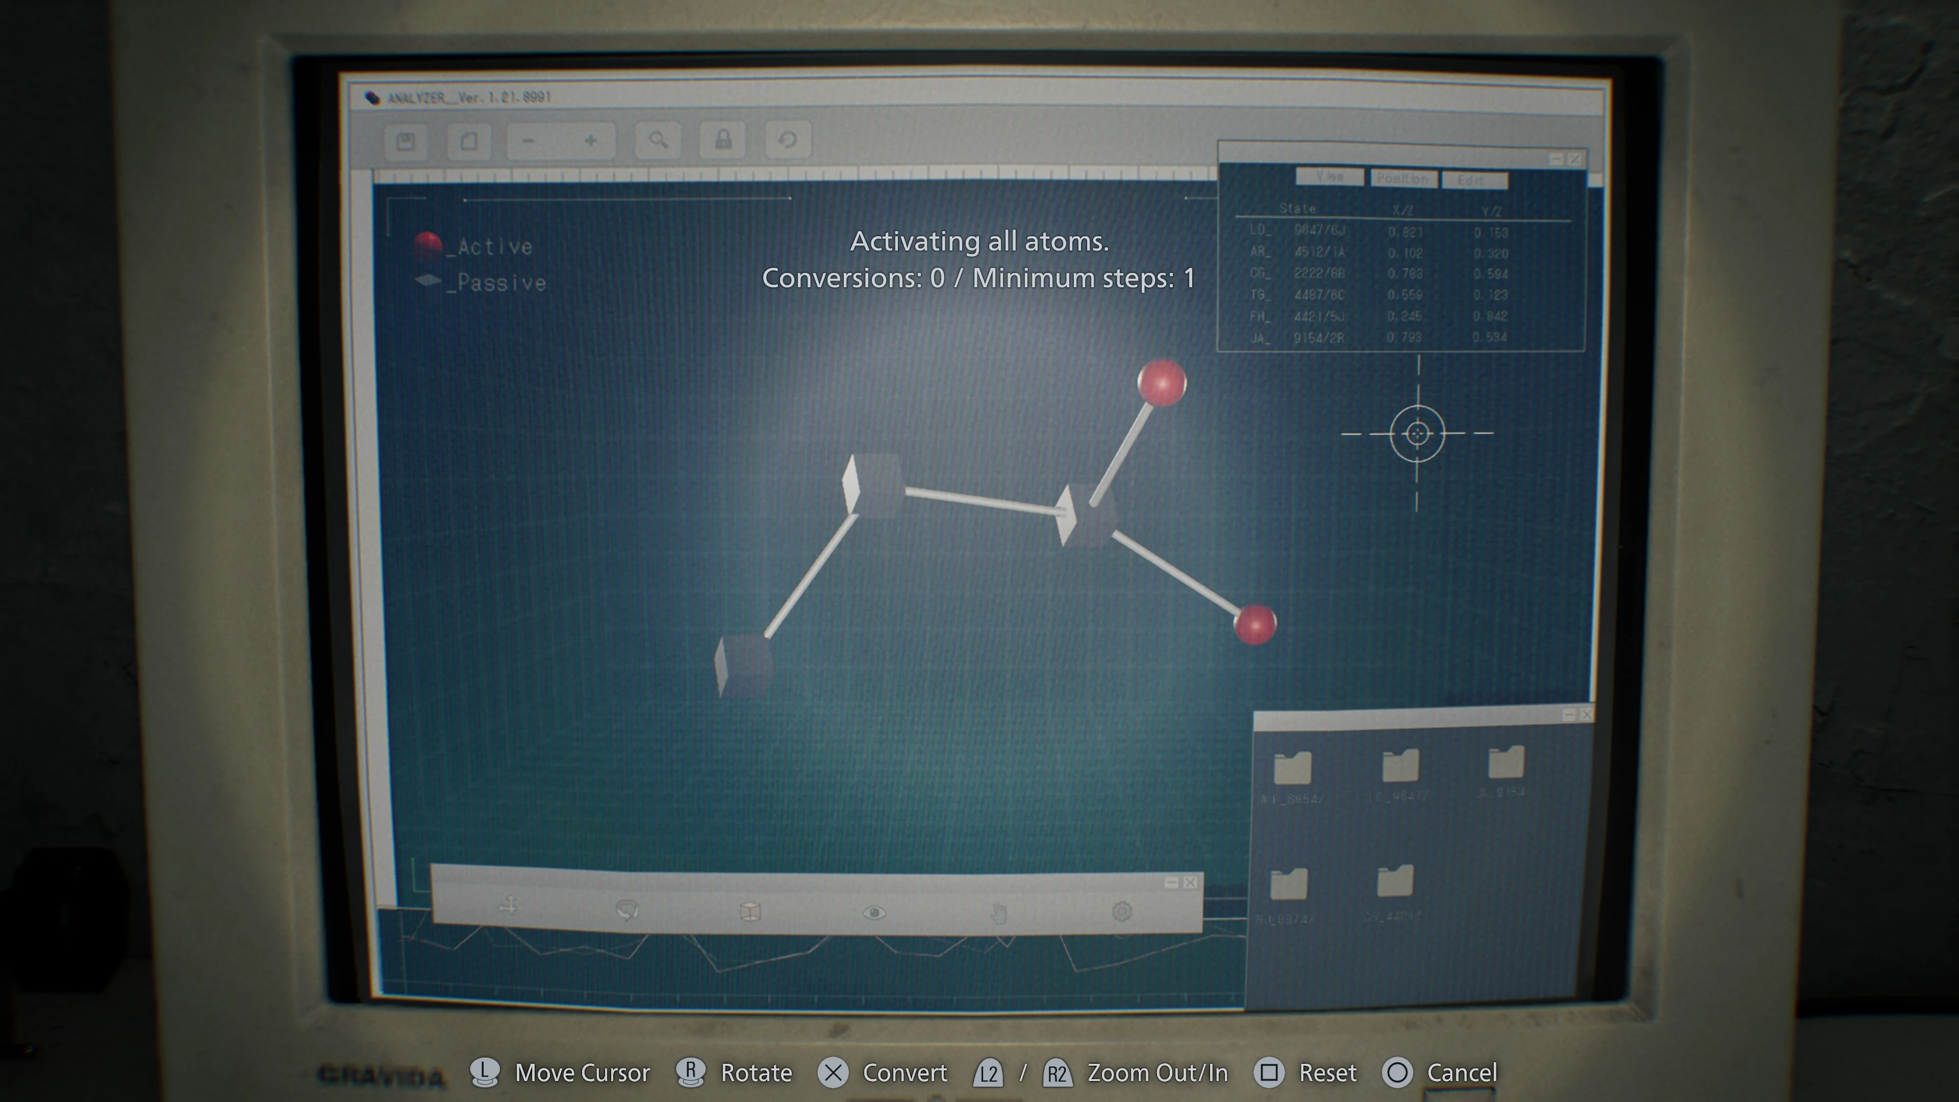Viewport: 1959px width, 1102px height.
Task: Click the magnifier search icon
Action: (658, 140)
